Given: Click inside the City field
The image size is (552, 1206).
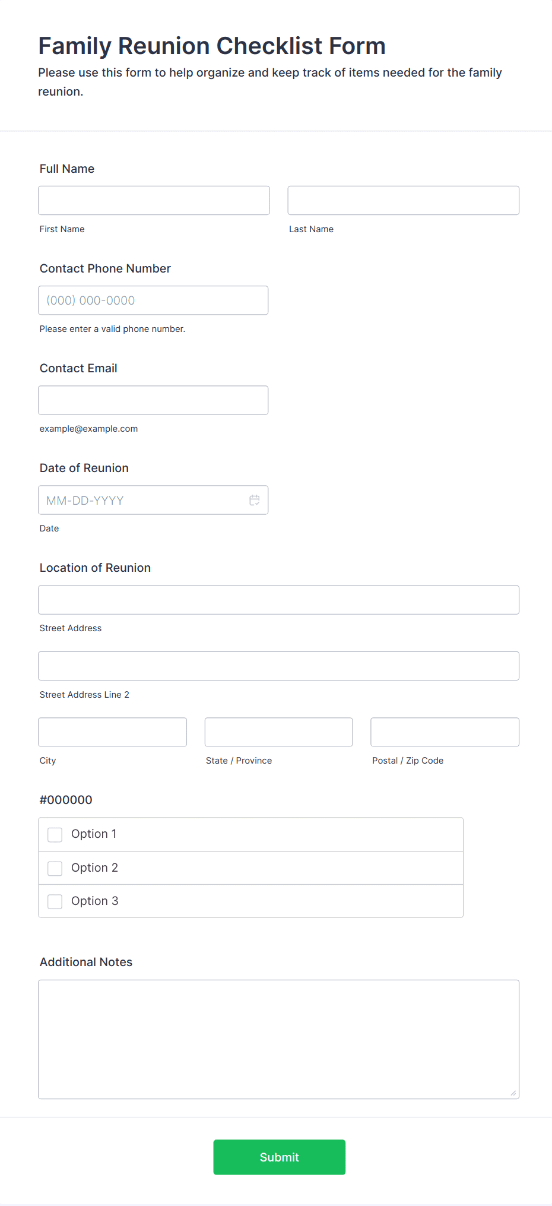Looking at the screenshot, I should coord(112,732).
